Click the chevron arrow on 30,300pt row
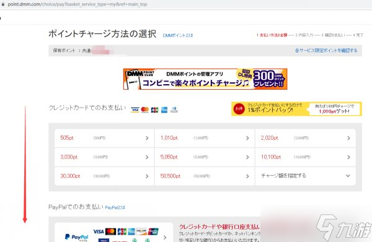 pyautogui.click(x=147, y=176)
